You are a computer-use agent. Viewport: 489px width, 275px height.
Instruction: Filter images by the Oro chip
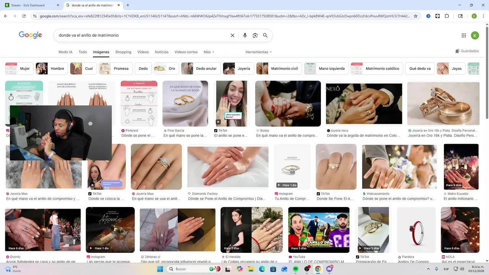coord(166,68)
